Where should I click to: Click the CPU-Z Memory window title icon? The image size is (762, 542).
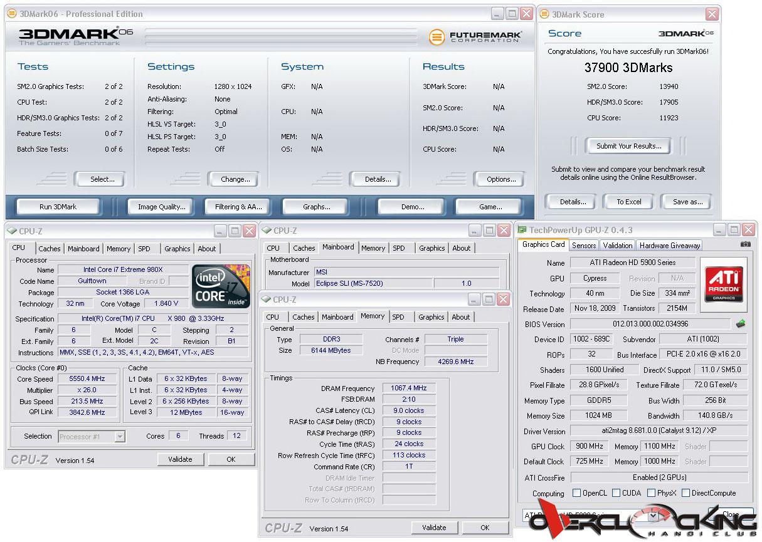(267, 300)
